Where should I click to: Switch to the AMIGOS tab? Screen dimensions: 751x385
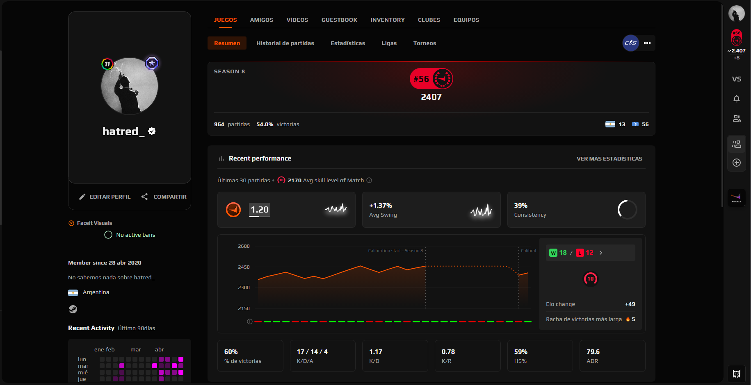pyautogui.click(x=262, y=20)
